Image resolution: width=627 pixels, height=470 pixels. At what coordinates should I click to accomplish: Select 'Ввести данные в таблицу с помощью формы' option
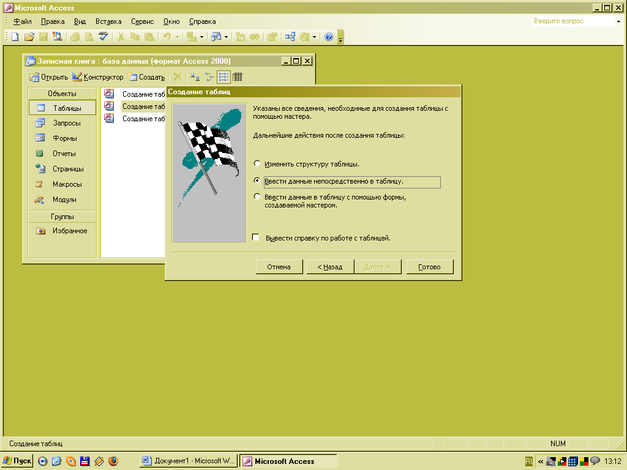pos(257,196)
